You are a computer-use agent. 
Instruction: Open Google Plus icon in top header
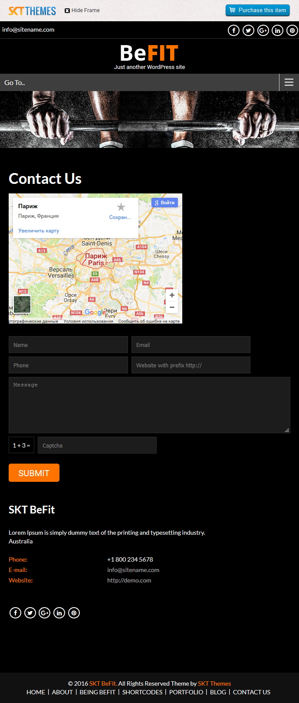point(263,30)
